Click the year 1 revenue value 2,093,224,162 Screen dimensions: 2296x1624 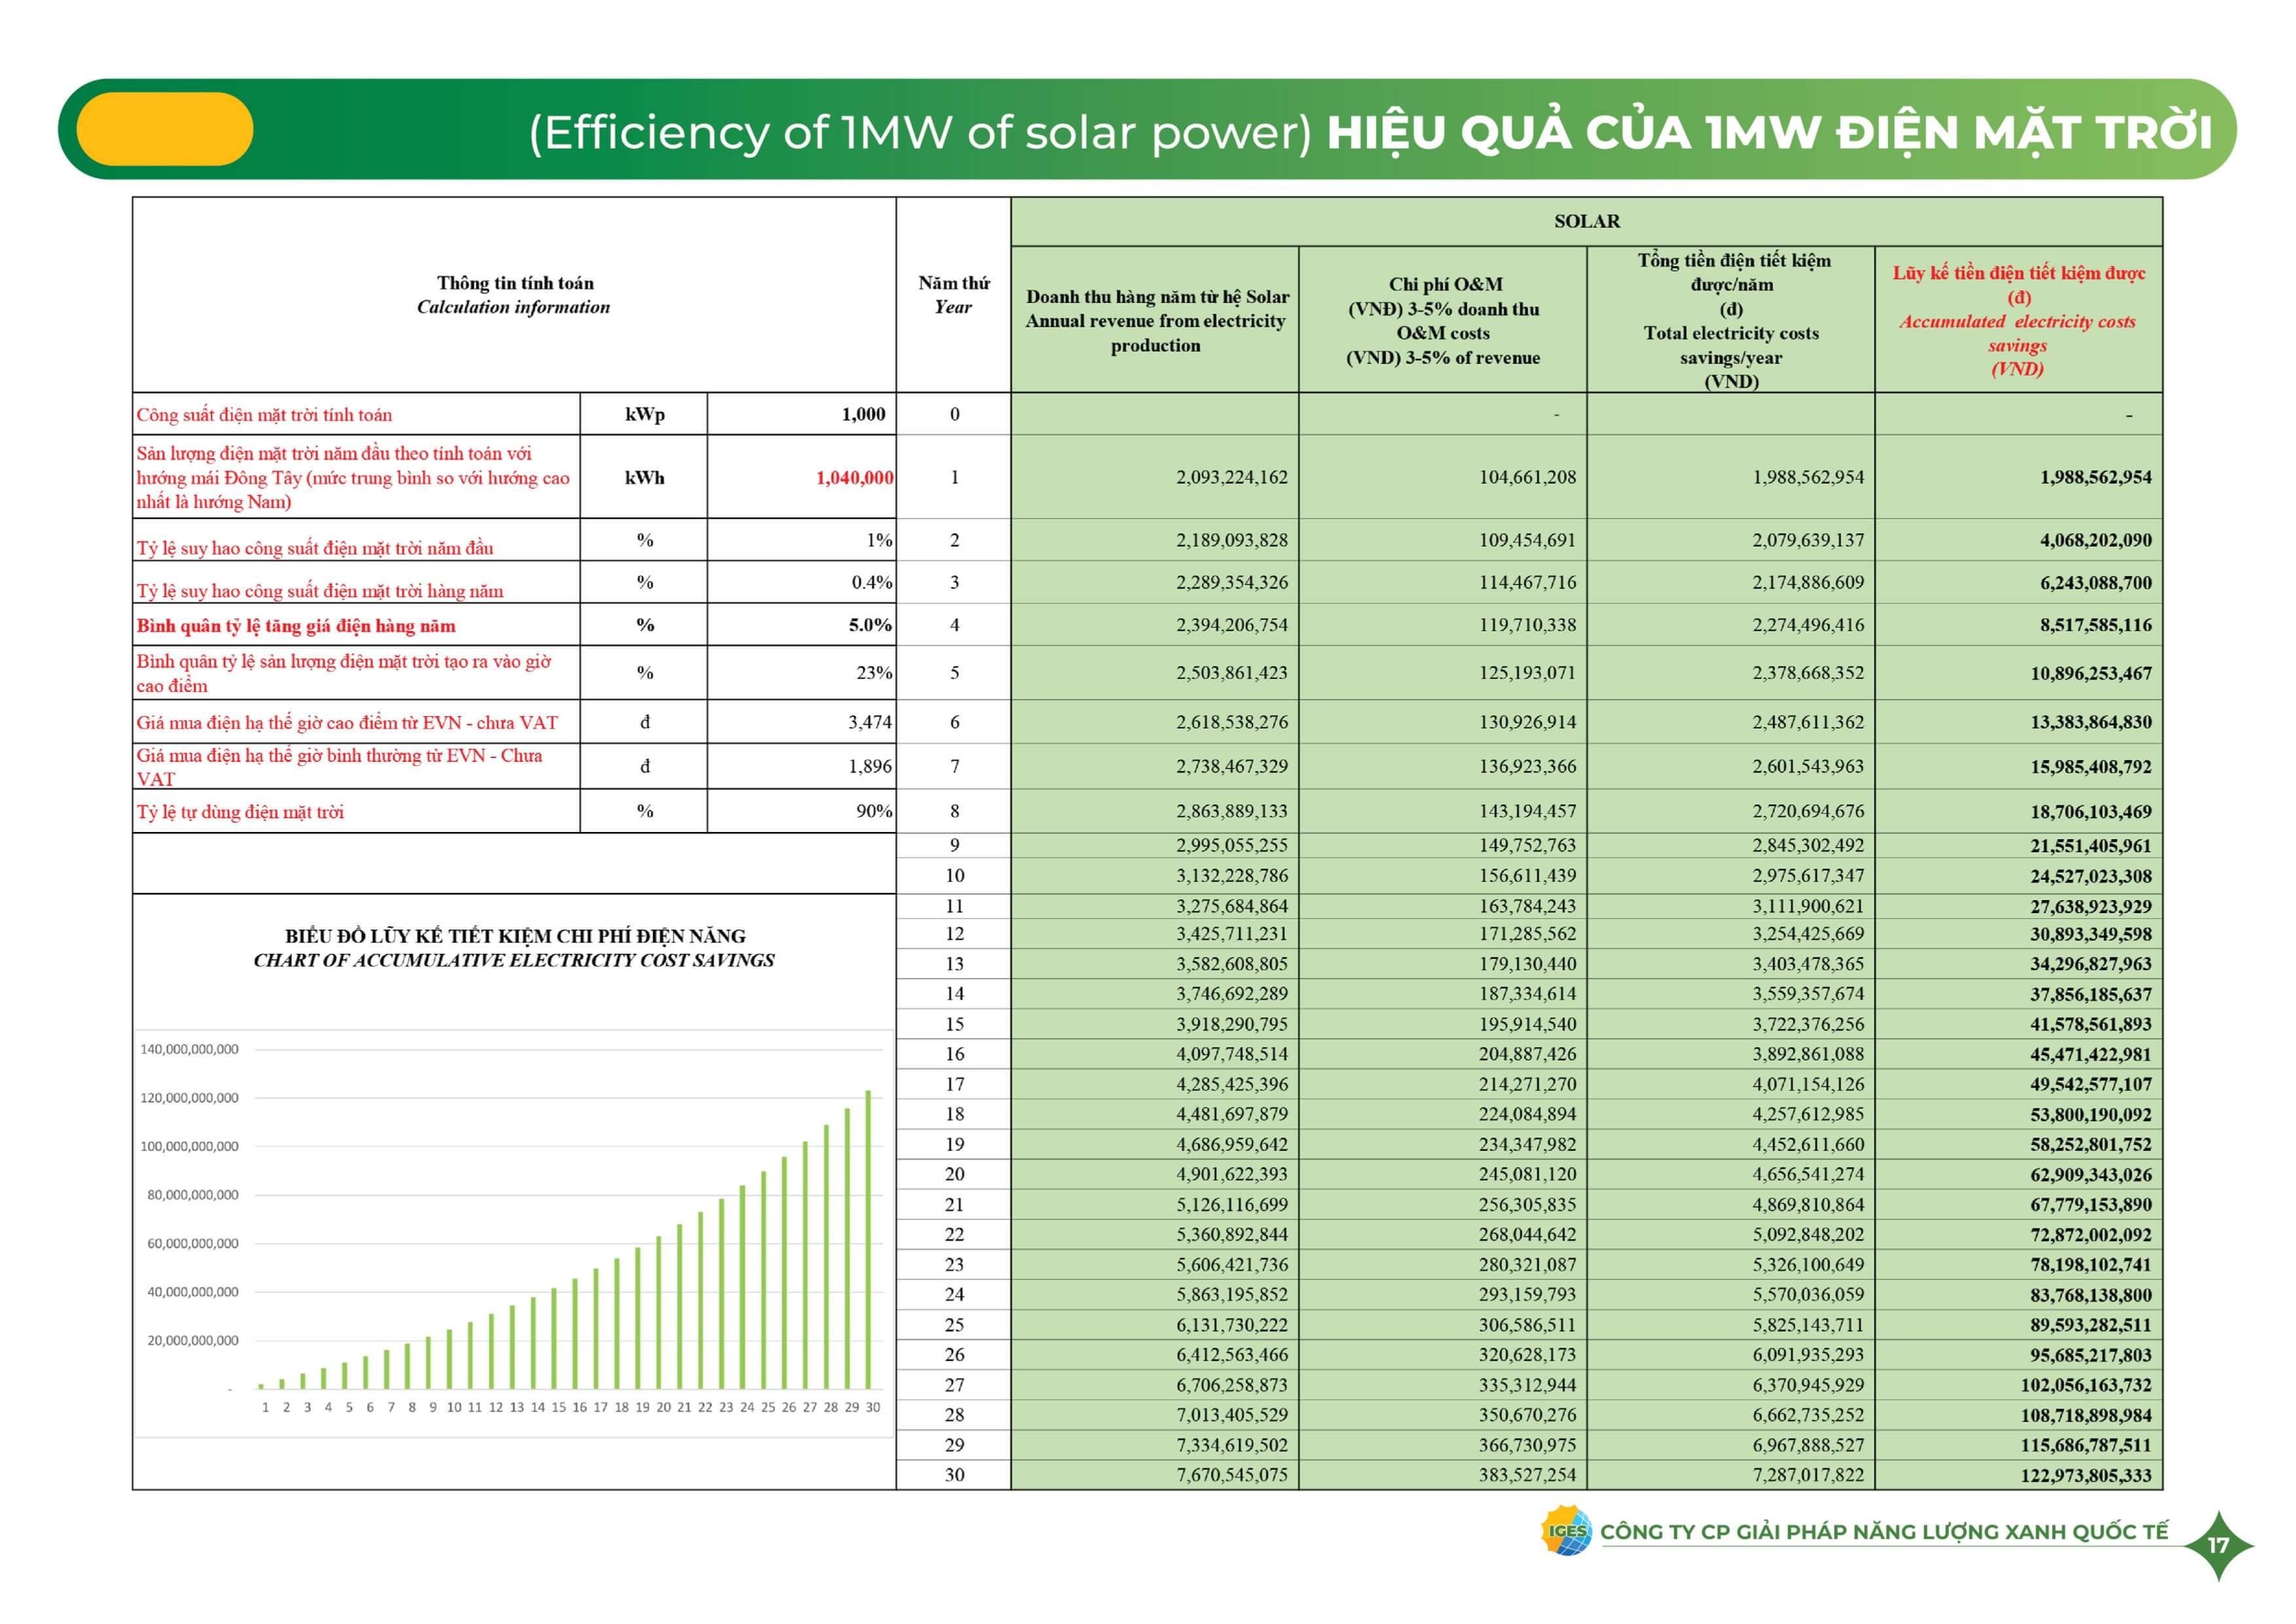[1231, 477]
